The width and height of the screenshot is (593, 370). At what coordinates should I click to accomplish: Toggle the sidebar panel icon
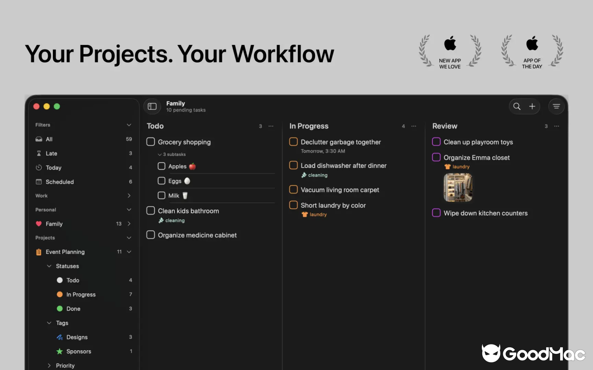click(x=152, y=106)
